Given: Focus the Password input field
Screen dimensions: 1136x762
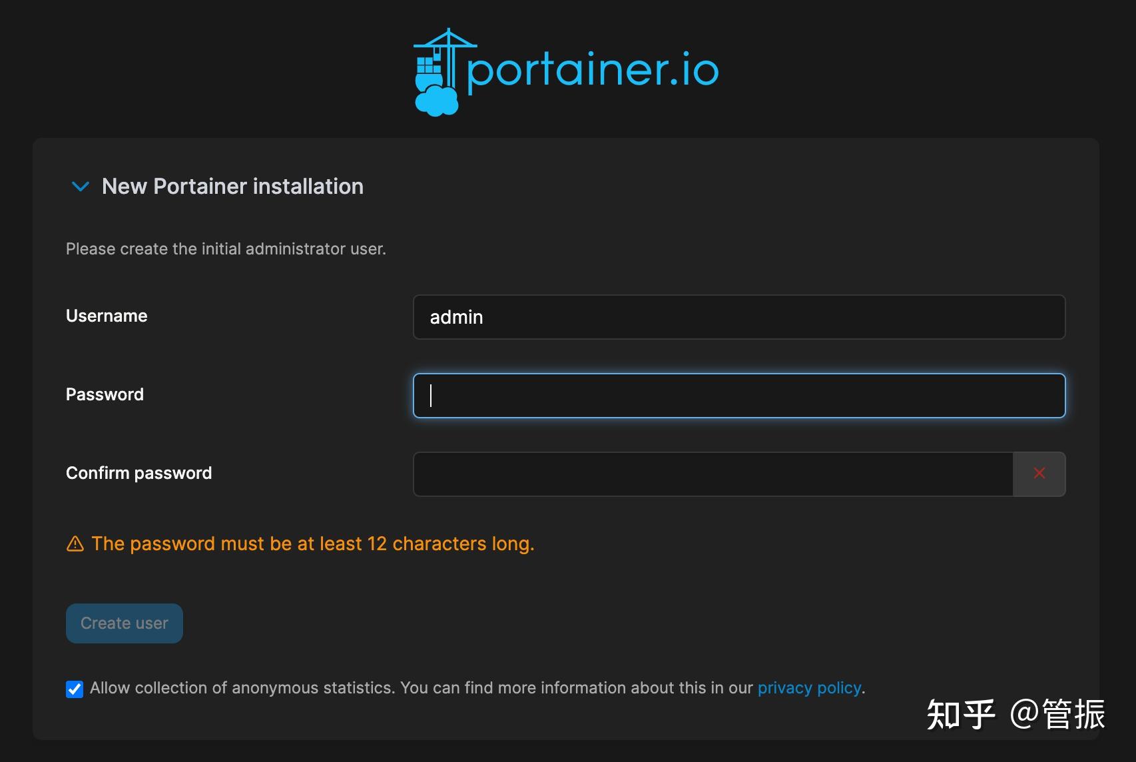Looking at the screenshot, I should pos(739,396).
